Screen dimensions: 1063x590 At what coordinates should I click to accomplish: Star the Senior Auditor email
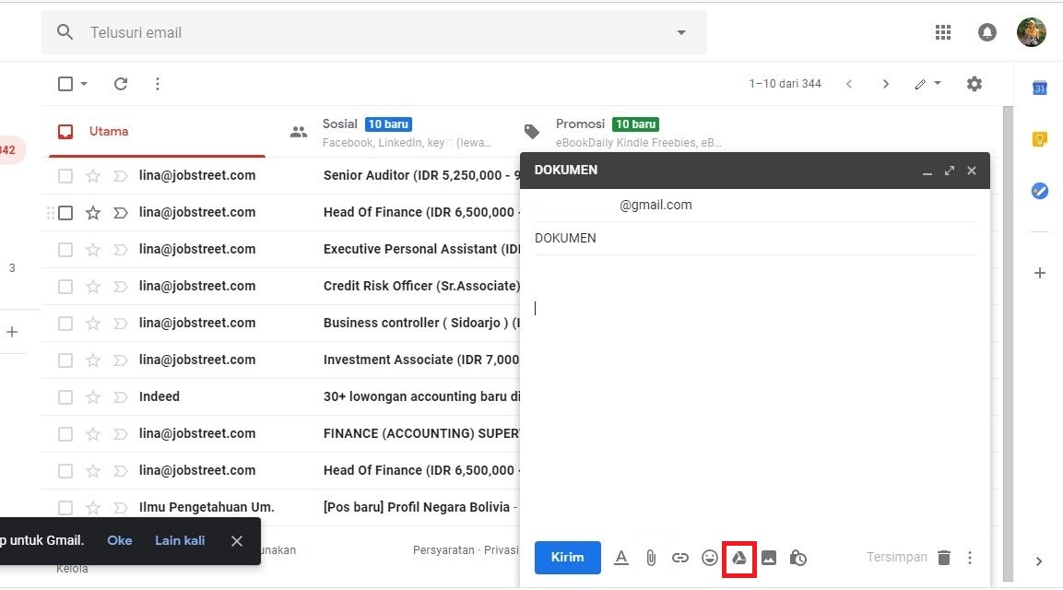tap(93, 176)
